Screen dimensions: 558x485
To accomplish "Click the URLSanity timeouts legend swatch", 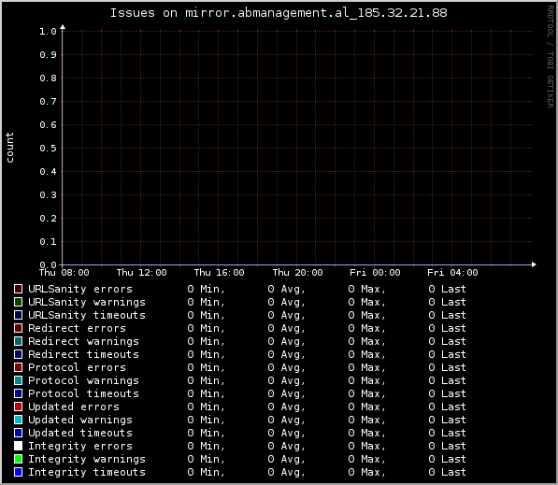I will click(18, 315).
